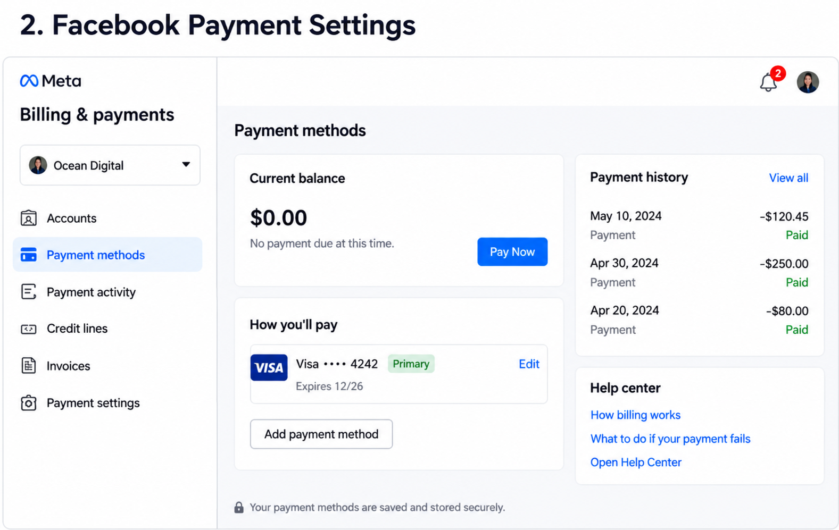Click Add payment method button

[321, 434]
